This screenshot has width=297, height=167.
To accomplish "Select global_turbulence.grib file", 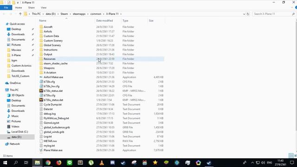I will [x=57, y=128].
